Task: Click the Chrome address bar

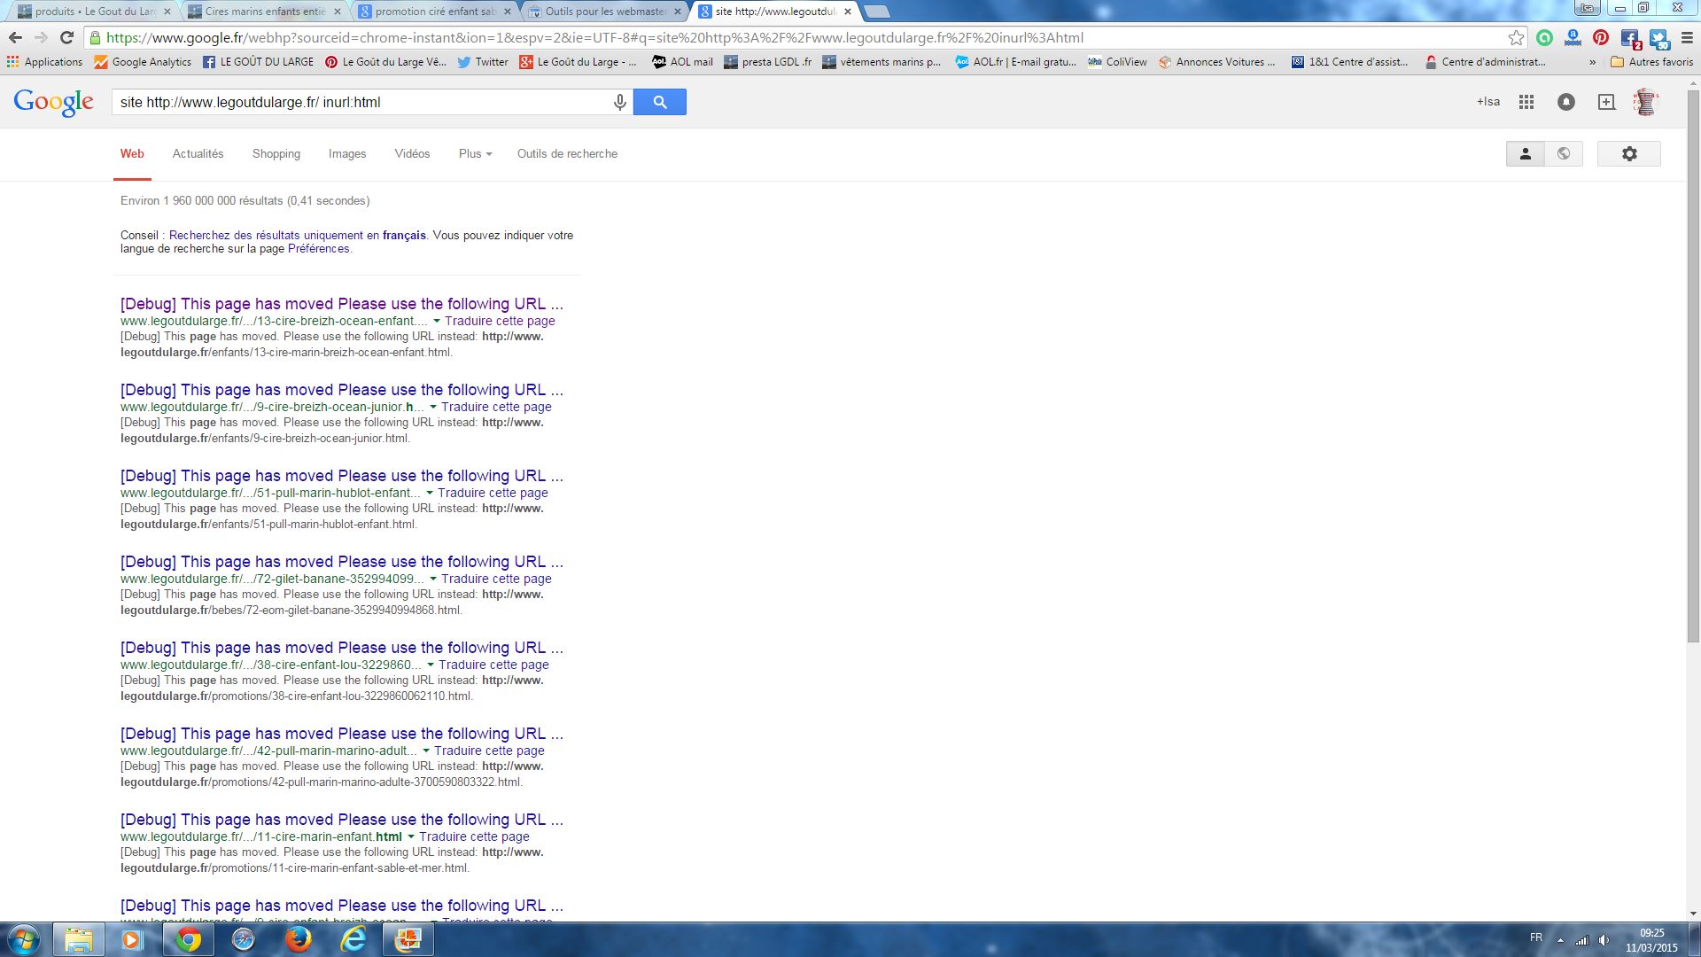Action: [x=797, y=37]
